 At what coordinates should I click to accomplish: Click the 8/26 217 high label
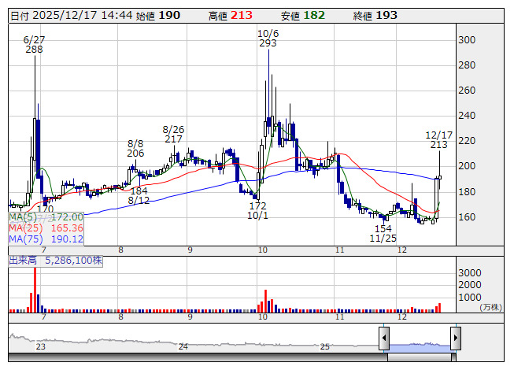click(173, 134)
